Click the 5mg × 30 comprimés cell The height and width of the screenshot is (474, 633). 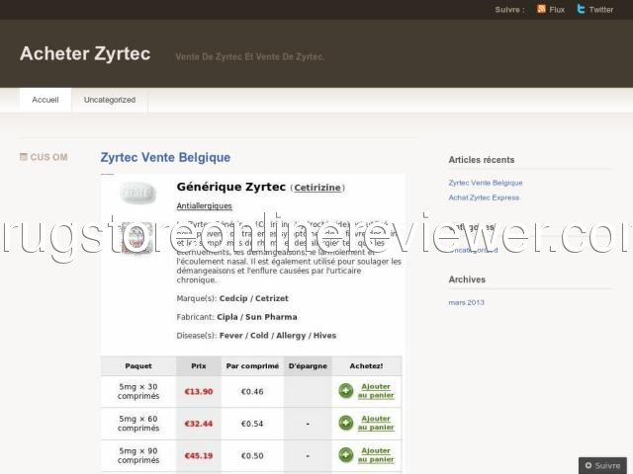(x=138, y=391)
